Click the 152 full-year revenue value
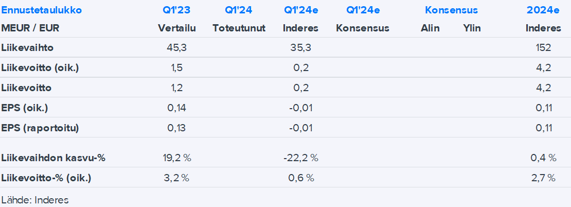The height and width of the screenshot is (207, 571). click(x=543, y=48)
